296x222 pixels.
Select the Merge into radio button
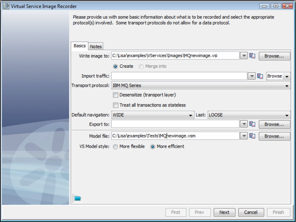pos(141,66)
